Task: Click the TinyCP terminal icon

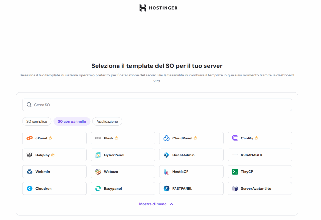Action: coord(235,172)
